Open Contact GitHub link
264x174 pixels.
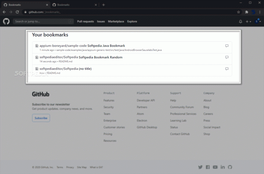(180, 134)
